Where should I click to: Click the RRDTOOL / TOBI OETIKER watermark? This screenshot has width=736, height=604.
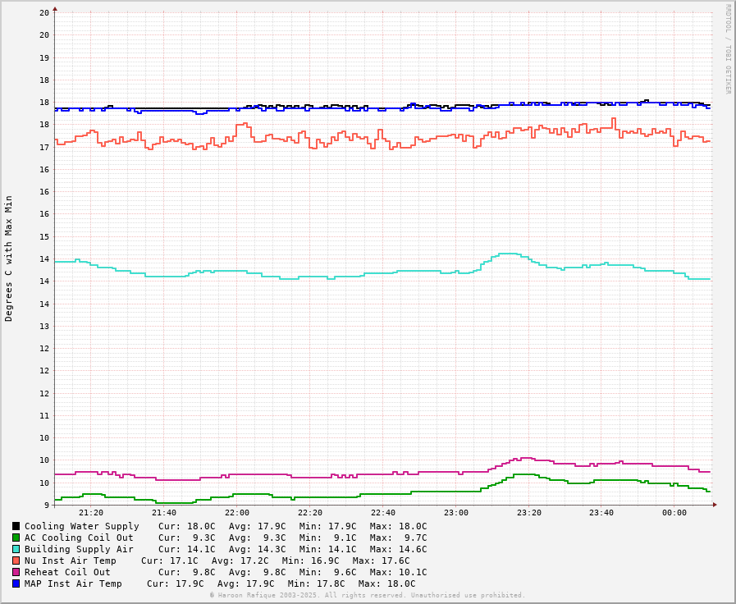[x=727, y=49]
